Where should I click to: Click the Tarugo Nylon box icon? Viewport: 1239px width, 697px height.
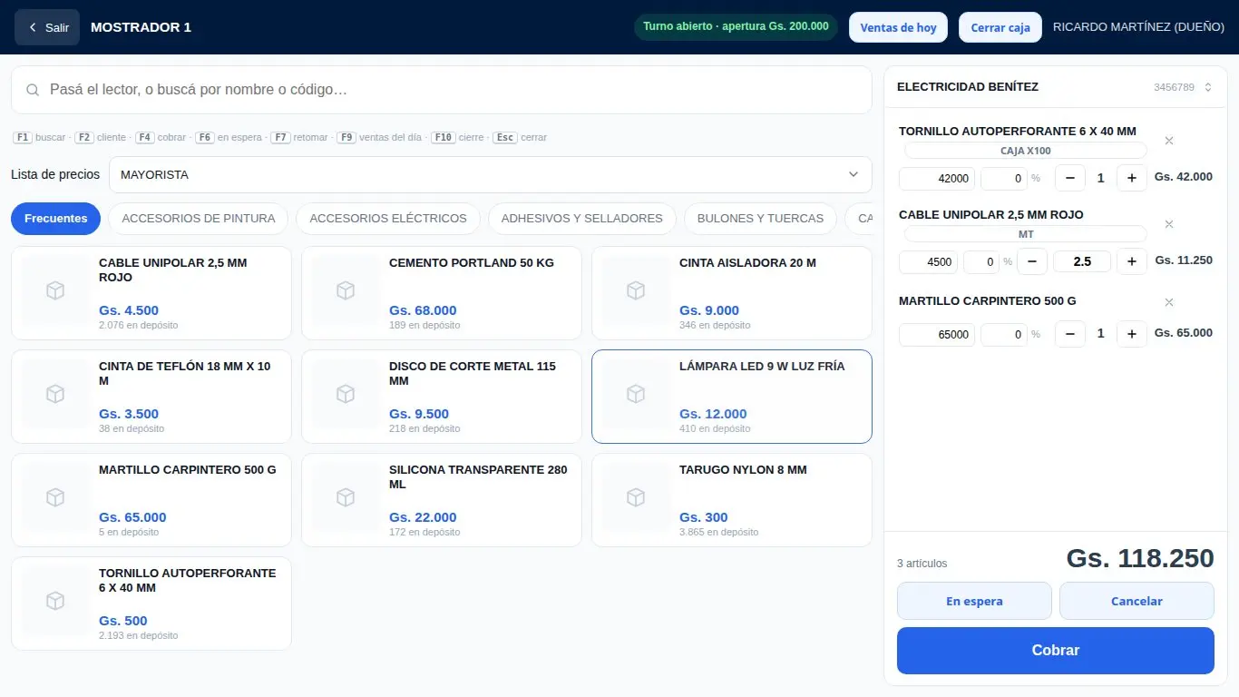[x=636, y=497]
